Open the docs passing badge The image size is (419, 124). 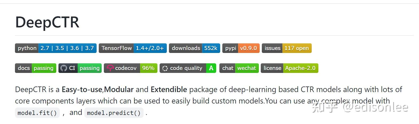pyautogui.click(x=35, y=68)
